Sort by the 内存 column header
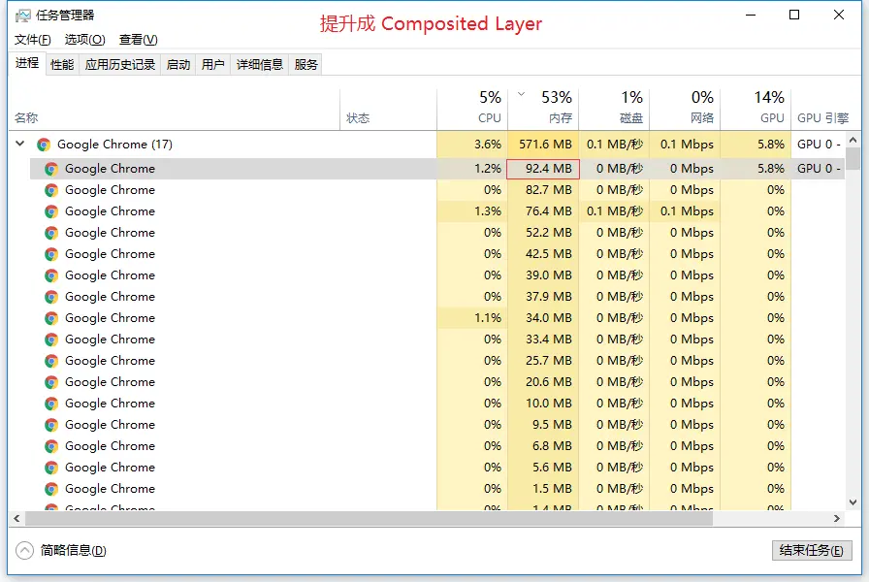The height and width of the screenshot is (582, 869). coord(543,110)
